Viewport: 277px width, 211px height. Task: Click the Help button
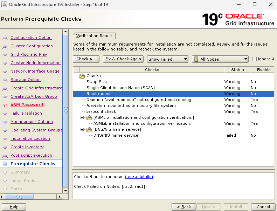[x=14, y=207]
